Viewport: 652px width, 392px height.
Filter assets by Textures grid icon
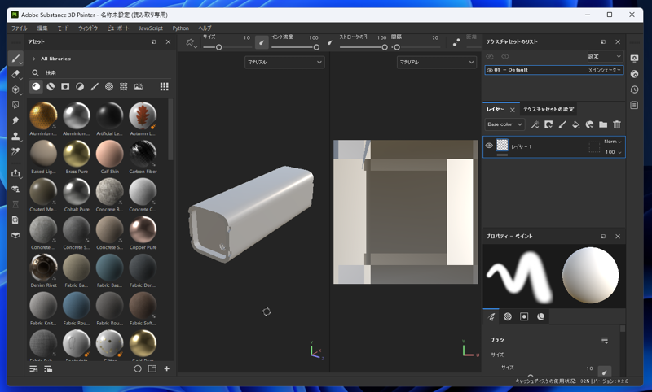124,86
